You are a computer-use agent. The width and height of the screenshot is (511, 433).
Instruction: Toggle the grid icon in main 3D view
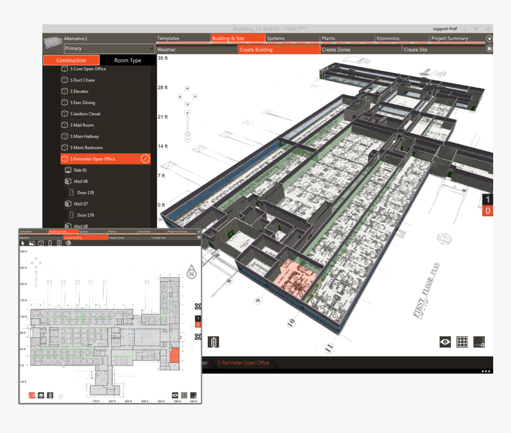coord(462,342)
